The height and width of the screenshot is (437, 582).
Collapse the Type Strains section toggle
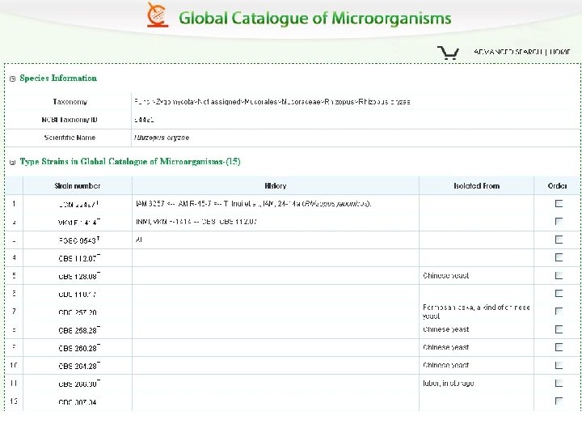[13, 162]
